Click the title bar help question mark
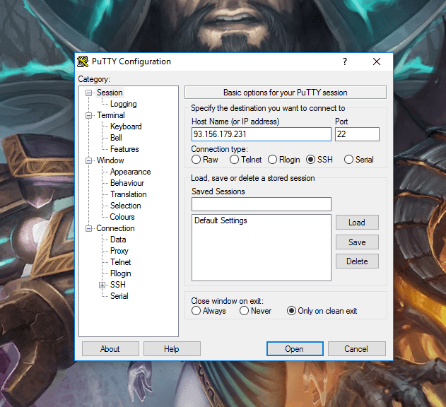Image resolution: width=446 pixels, height=407 pixels. 344,61
